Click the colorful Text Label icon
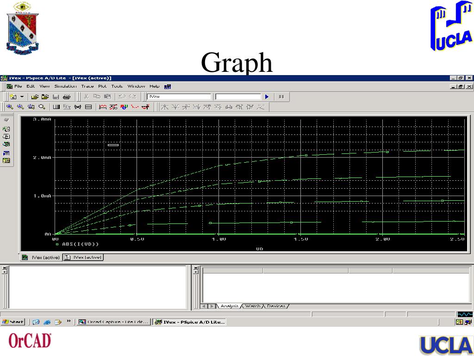The height and width of the screenshot is (356, 474). click(x=124, y=107)
